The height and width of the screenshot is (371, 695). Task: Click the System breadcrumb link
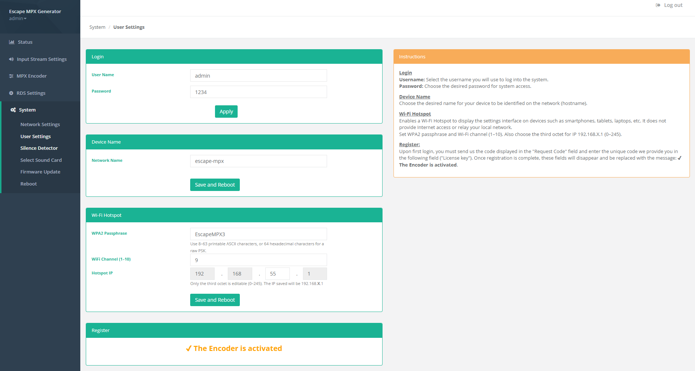click(x=97, y=27)
